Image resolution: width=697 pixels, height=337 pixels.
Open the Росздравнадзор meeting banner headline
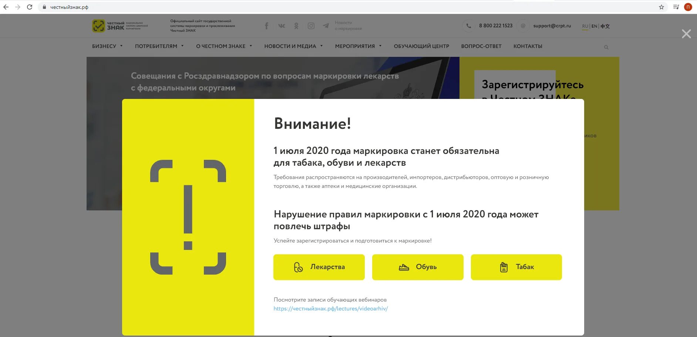click(x=265, y=82)
